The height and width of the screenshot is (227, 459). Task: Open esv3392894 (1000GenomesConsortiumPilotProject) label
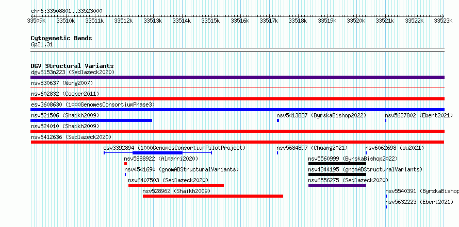174,148
